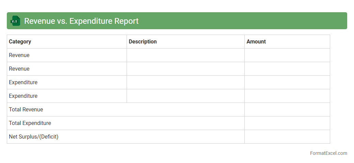The image size is (354, 163).
Task: Click the Total Revenue amount cell
Action: tap(287, 109)
